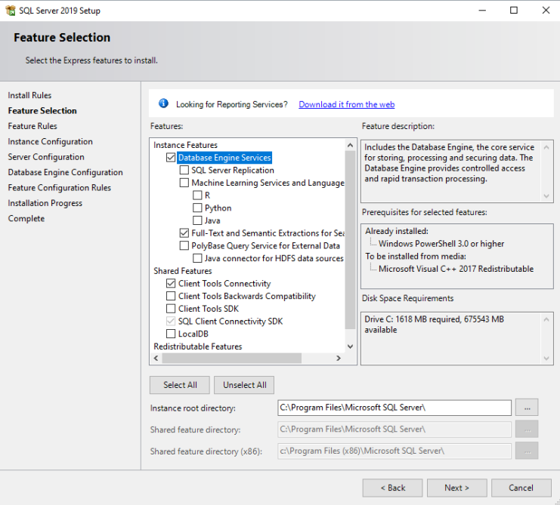
Task: Click the Select All button
Action: point(180,385)
